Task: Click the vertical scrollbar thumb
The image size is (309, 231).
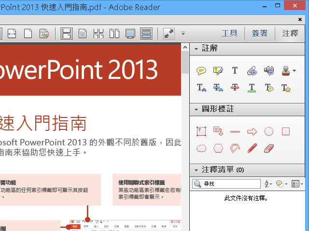Action: (185, 62)
